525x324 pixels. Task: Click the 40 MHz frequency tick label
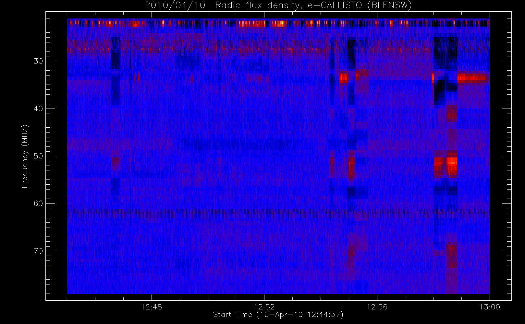tap(38, 109)
